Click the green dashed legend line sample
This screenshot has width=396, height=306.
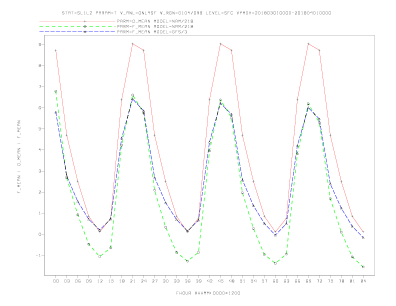[x=77, y=26]
